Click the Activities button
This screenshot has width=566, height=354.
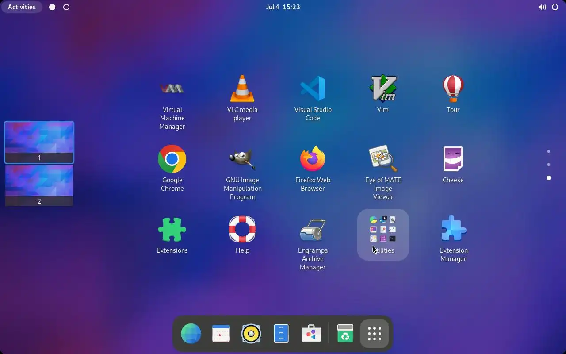click(22, 7)
